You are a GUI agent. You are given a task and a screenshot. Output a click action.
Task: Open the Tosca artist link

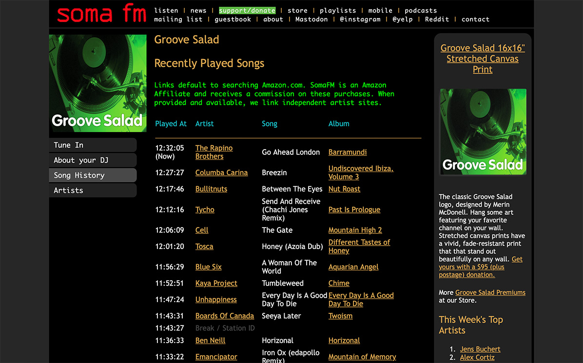[x=205, y=247]
